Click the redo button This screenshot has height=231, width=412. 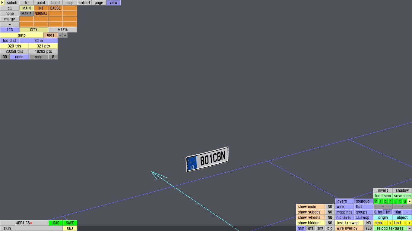[39, 57]
